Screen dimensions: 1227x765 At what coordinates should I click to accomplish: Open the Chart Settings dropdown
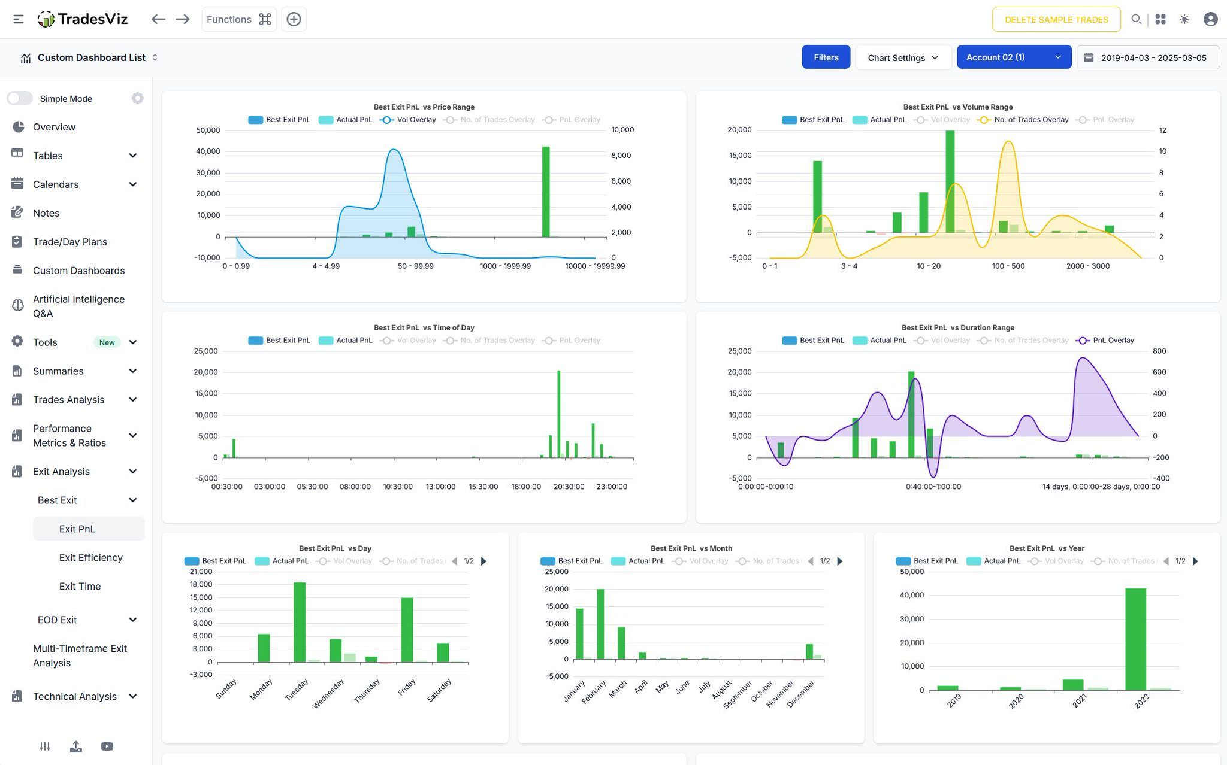pyautogui.click(x=903, y=58)
